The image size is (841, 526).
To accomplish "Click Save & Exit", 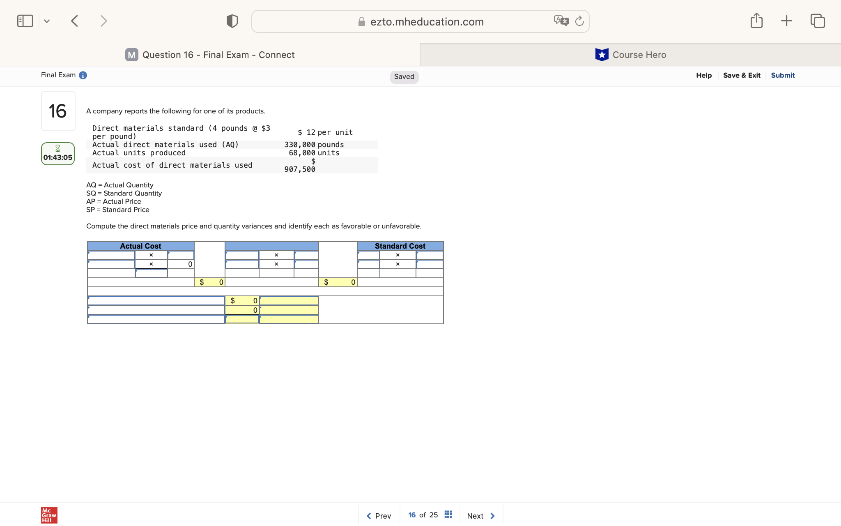I will click(741, 75).
